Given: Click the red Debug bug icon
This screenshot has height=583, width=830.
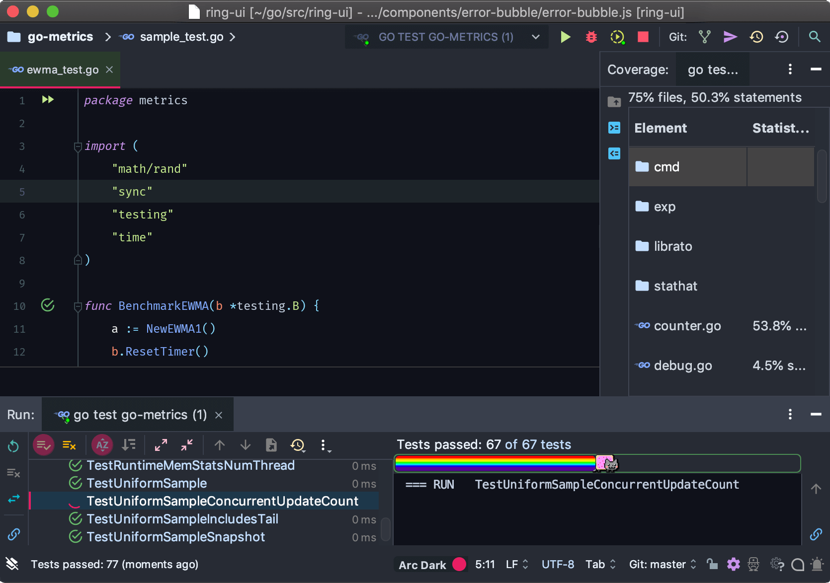Looking at the screenshot, I should [x=591, y=37].
